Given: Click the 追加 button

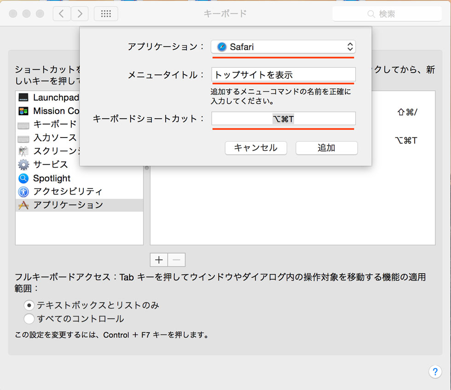Looking at the screenshot, I should (x=326, y=148).
